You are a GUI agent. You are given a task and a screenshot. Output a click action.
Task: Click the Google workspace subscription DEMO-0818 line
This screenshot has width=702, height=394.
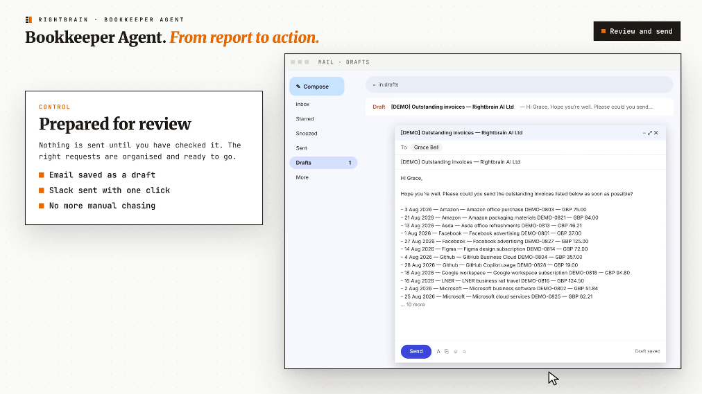[515, 273]
